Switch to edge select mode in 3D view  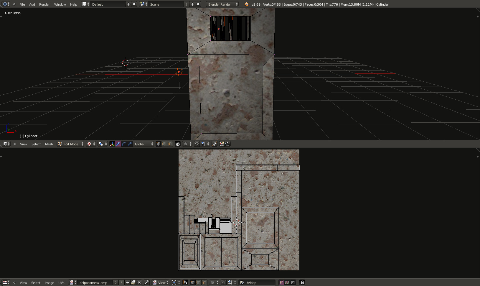point(164,144)
